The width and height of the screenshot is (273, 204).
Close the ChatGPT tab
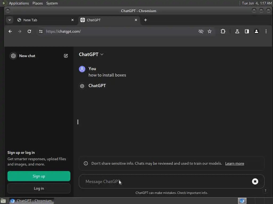[136, 20]
